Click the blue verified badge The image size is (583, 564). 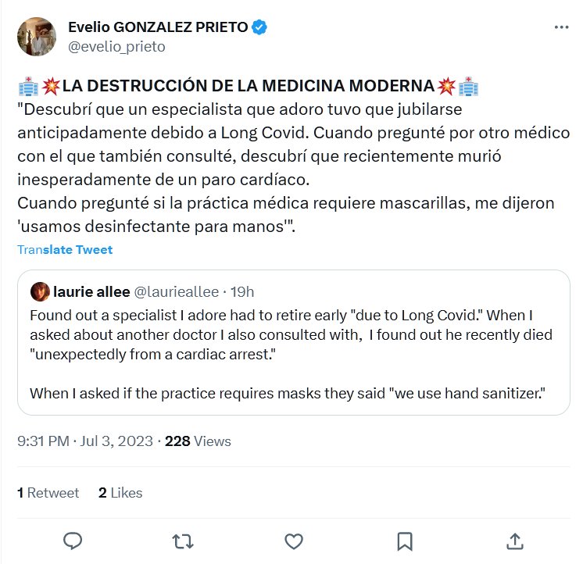(259, 28)
